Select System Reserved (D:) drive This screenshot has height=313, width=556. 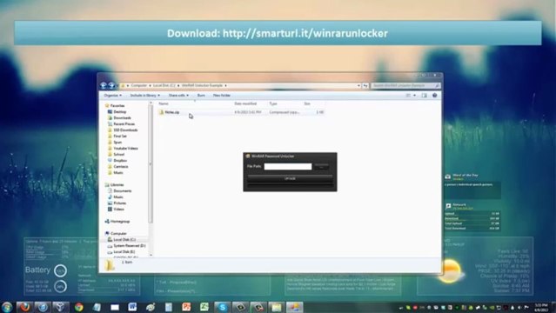click(x=130, y=246)
